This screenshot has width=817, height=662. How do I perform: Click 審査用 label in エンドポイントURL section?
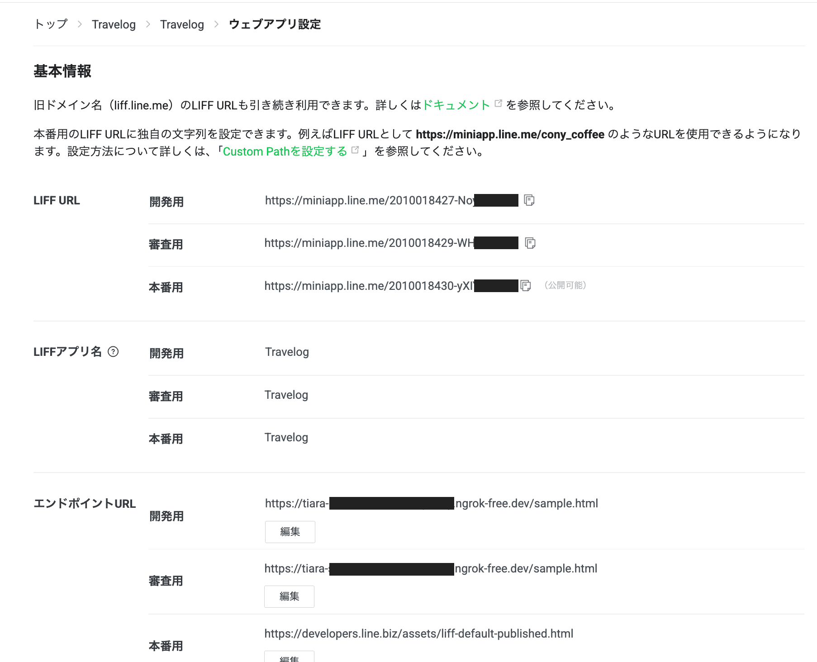pos(166,581)
